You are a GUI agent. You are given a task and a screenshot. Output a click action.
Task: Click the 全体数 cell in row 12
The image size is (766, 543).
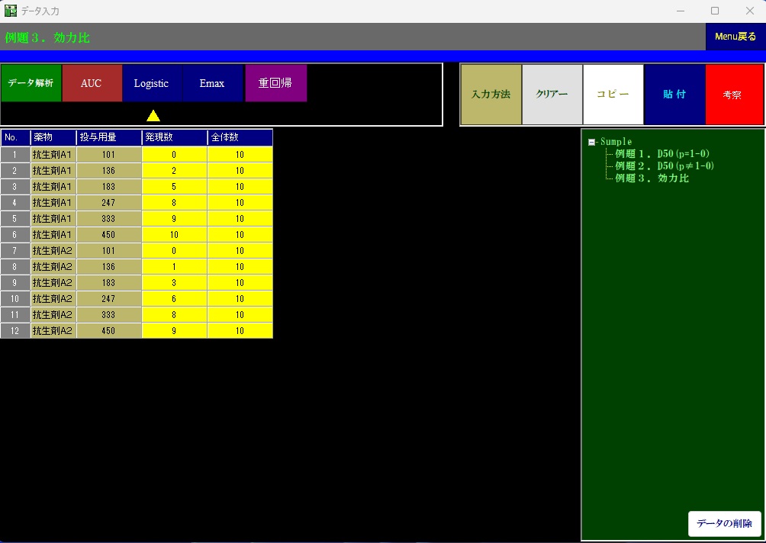pyautogui.click(x=240, y=331)
